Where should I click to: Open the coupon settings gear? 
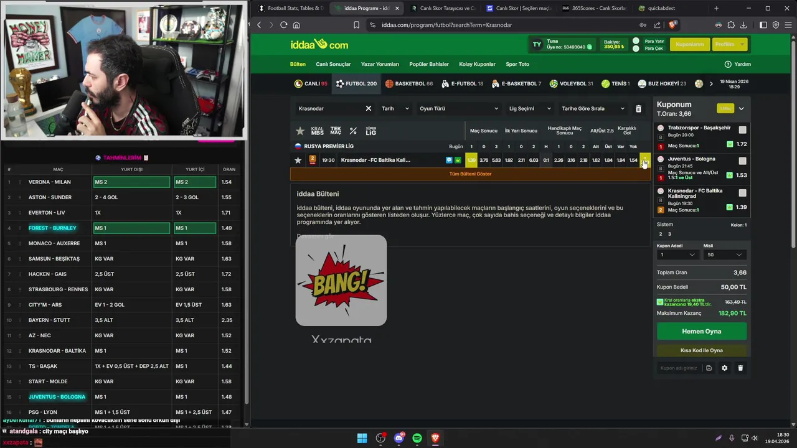(x=724, y=368)
